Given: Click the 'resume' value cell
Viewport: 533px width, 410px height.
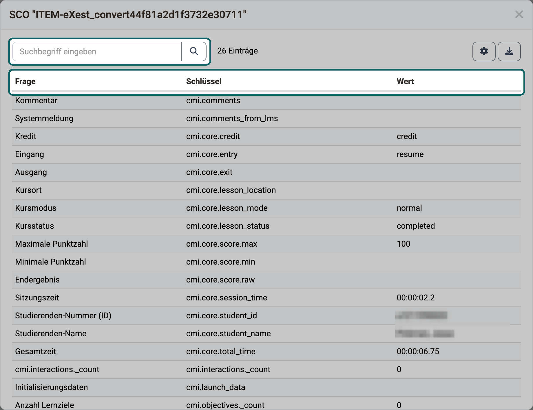Looking at the screenshot, I should [410, 154].
